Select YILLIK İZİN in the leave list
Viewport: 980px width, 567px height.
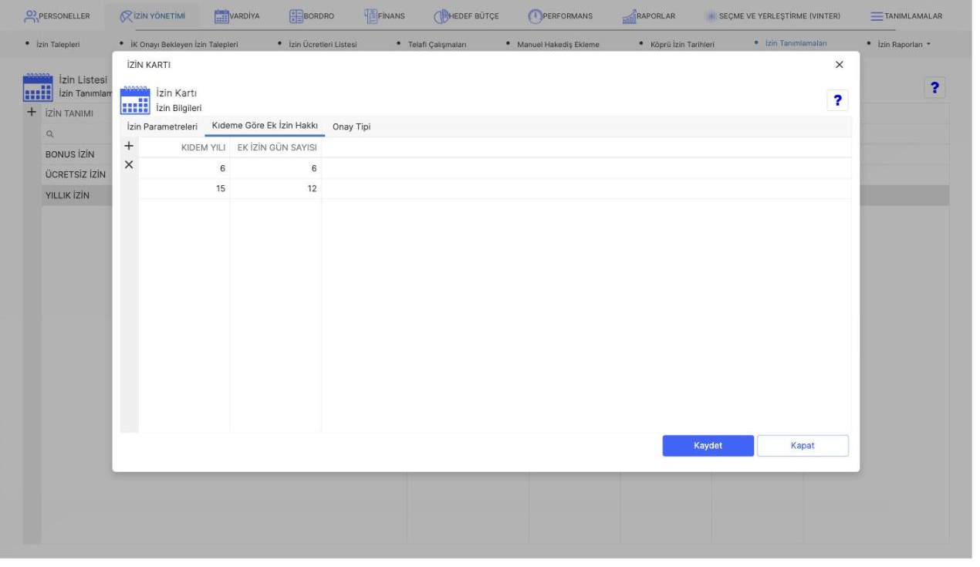[67, 196]
